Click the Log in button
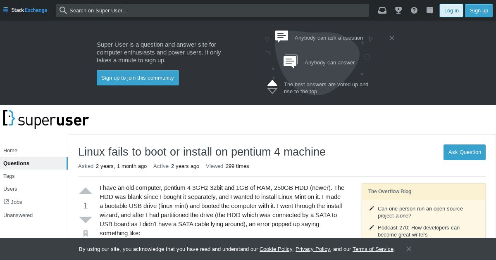Screen dimensions: 496x260 (x=451, y=10)
